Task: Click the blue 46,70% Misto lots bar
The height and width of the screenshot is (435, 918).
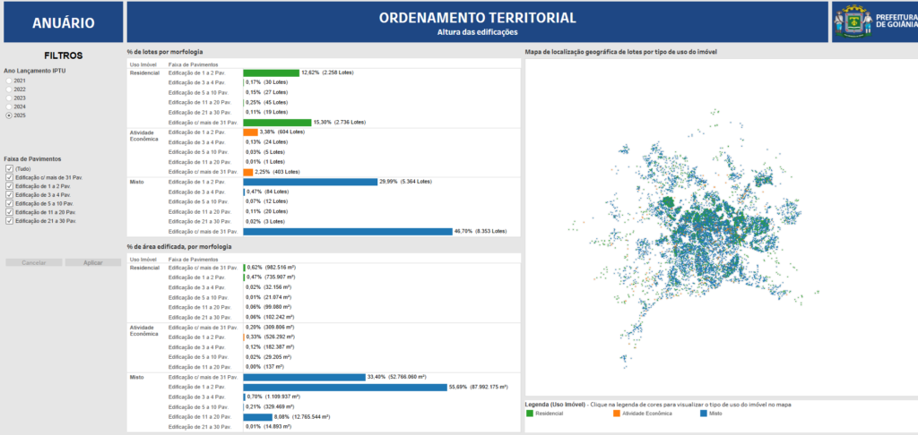Action: pos(347,231)
